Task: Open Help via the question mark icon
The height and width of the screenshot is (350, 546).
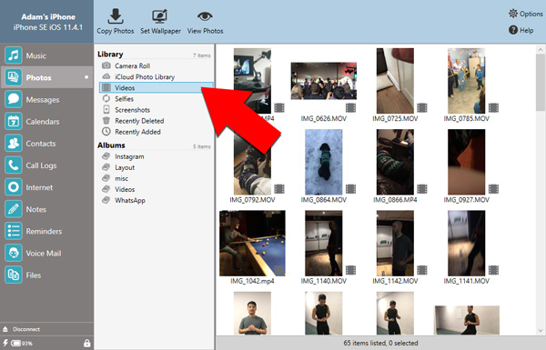Action: pos(513,30)
